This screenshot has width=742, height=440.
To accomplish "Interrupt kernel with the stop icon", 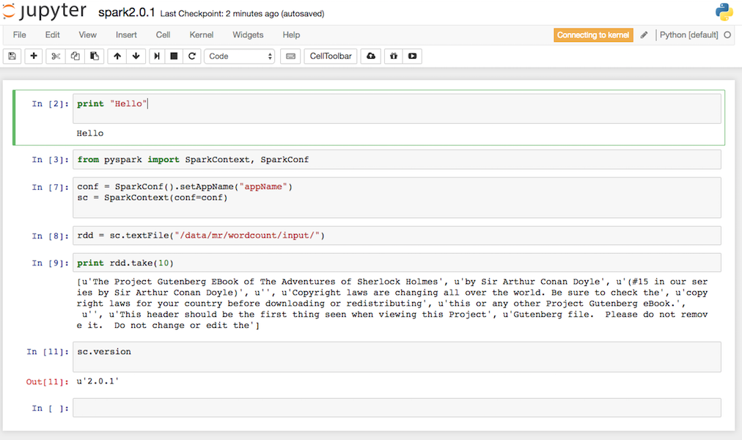I will [x=174, y=56].
